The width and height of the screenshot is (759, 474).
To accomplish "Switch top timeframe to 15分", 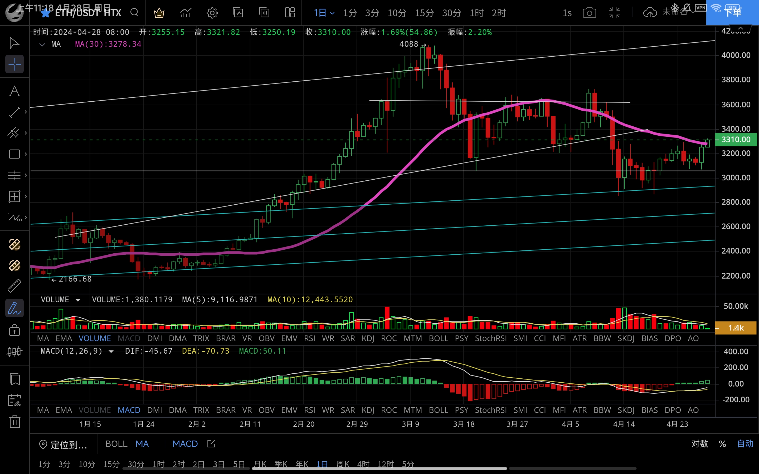I will click(424, 13).
